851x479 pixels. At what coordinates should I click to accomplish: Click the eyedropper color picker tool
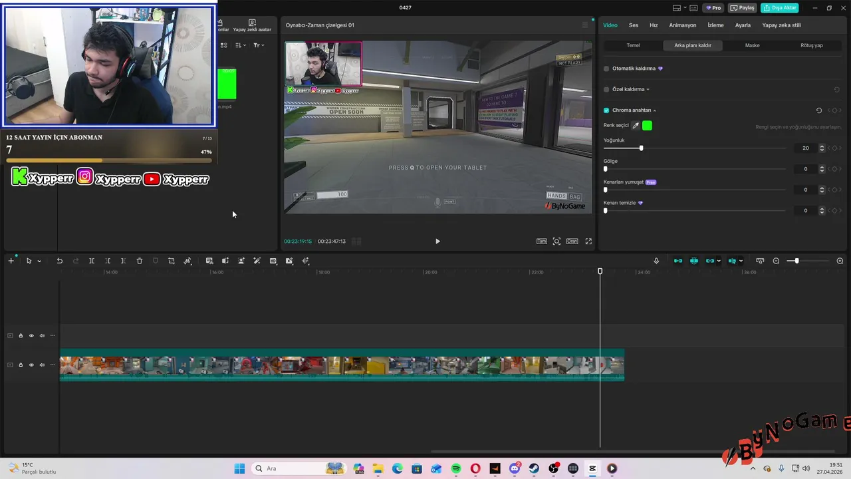pos(636,126)
